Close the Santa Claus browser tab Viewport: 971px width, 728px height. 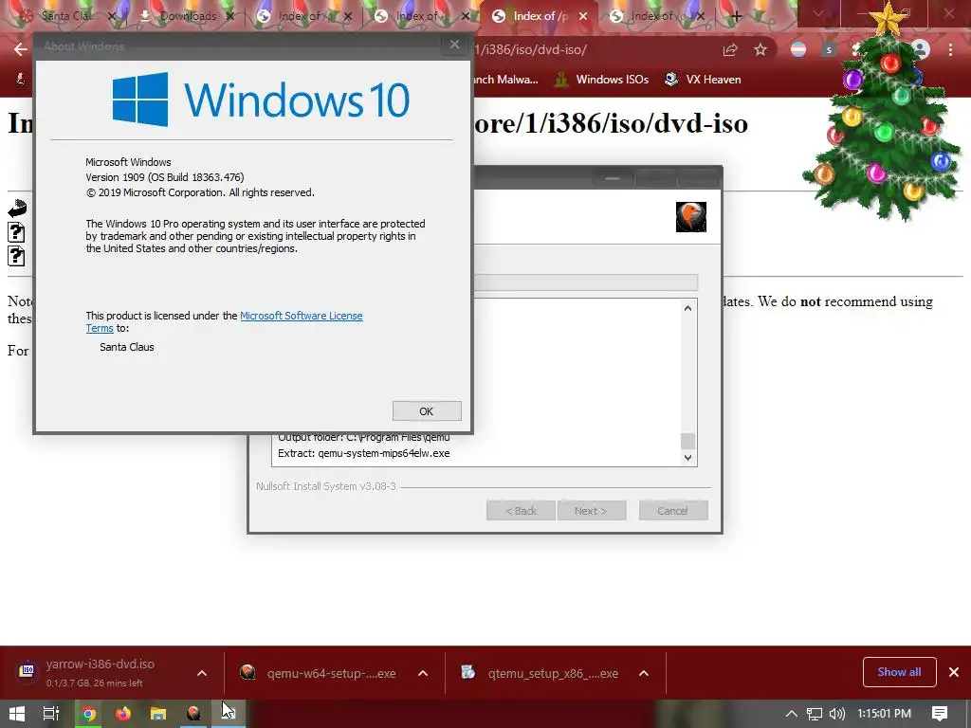[x=112, y=16]
